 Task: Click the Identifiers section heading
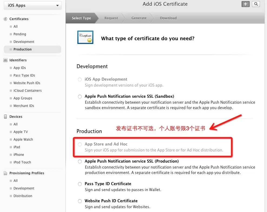point(18,60)
